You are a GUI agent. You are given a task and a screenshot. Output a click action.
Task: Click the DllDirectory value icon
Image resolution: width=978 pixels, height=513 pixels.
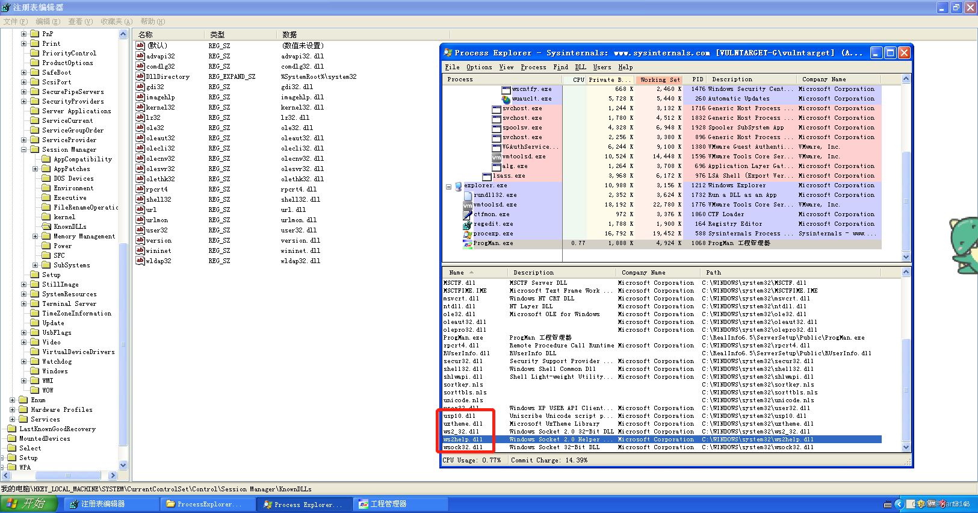[140, 76]
